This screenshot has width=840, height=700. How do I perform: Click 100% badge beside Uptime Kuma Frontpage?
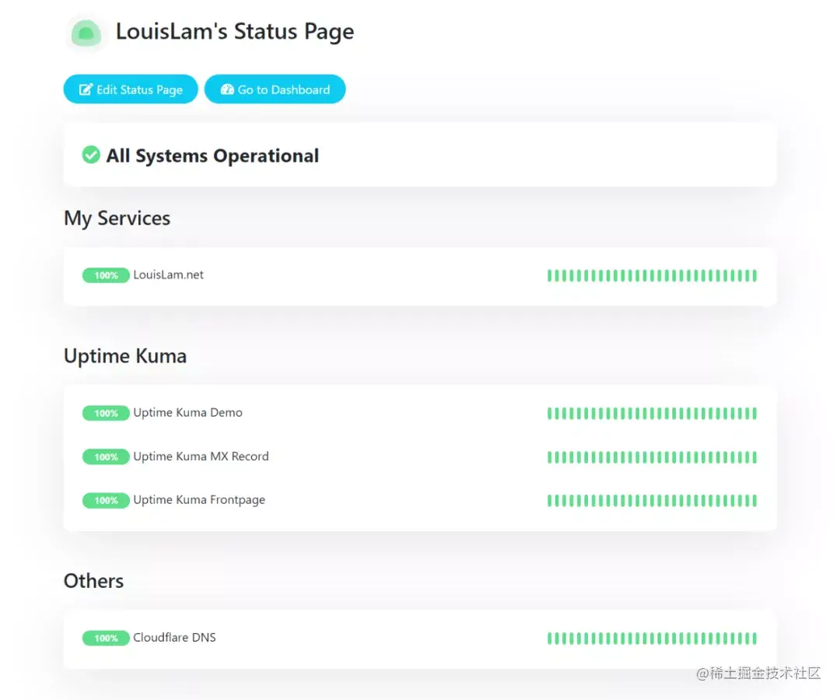point(106,500)
